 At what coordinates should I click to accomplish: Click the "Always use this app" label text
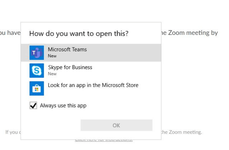tap(63, 106)
